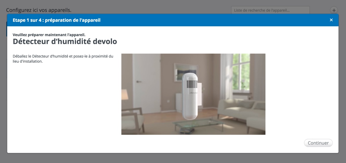Click the plus icon to add device

(x=334, y=10)
